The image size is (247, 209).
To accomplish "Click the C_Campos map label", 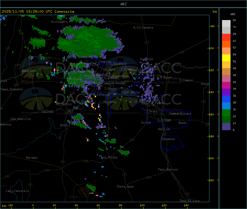I will pyautogui.click(x=186, y=80).
